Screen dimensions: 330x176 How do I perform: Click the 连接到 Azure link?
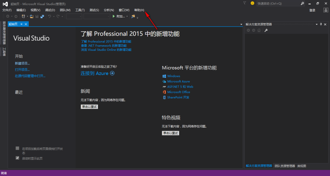[x=95, y=73]
